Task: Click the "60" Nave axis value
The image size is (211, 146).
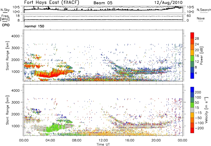Action: [189, 16]
